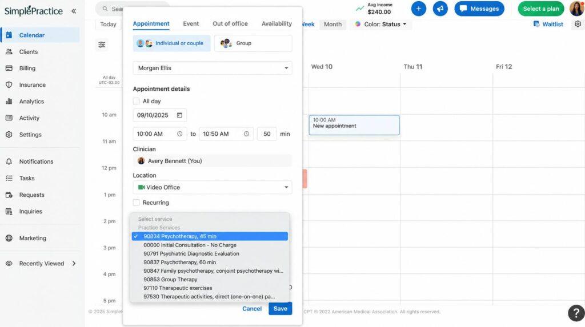Click the Today button
Viewport: 585px width, 327px height.
[108, 24]
